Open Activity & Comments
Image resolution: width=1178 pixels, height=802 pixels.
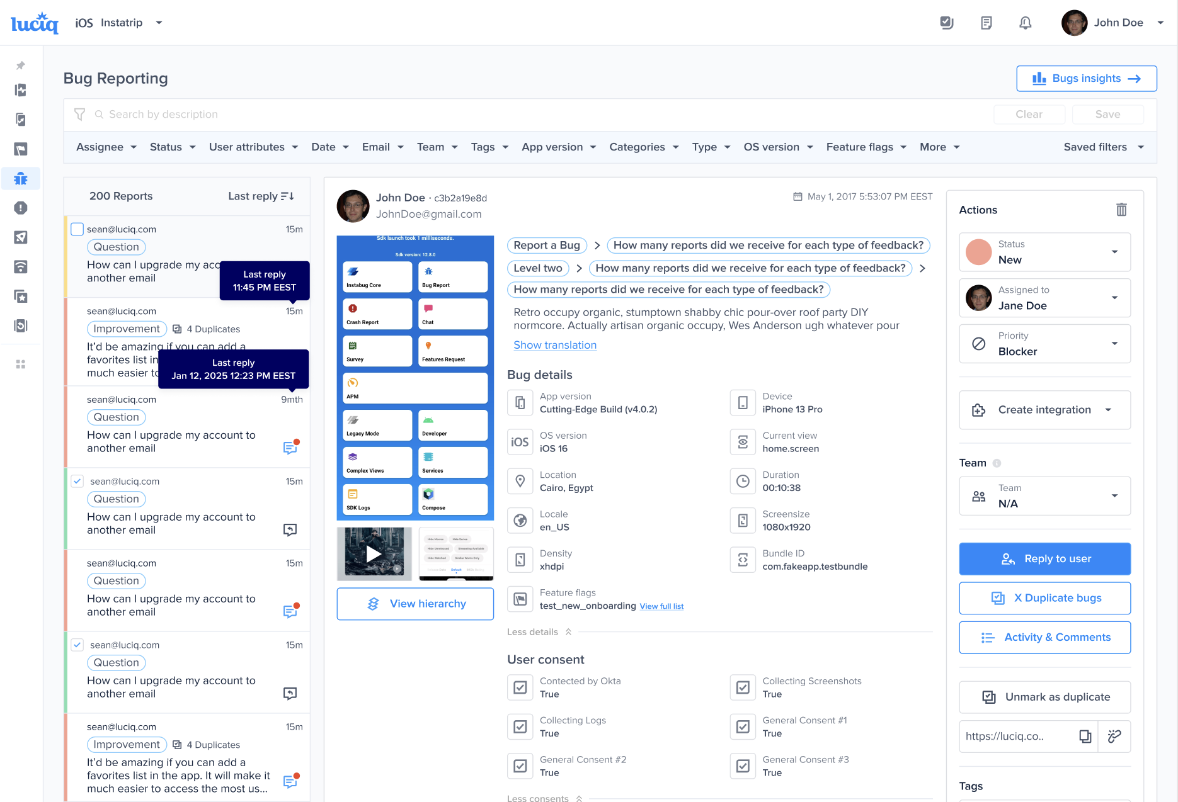click(x=1044, y=638)
